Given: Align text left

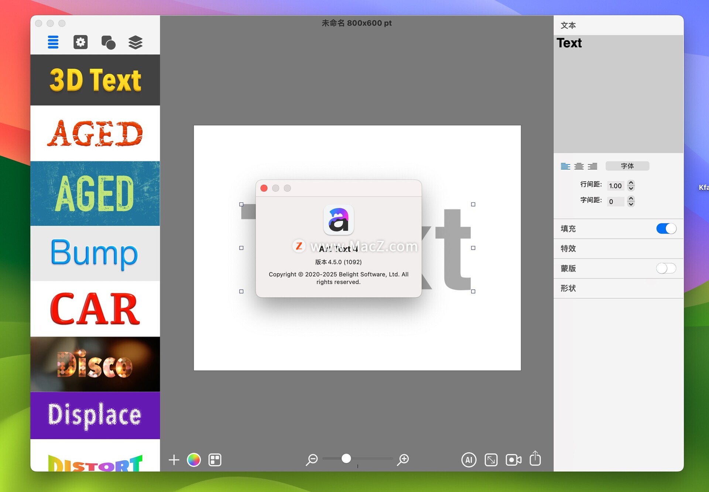Looking at the screenshot, I should point(565,166).
